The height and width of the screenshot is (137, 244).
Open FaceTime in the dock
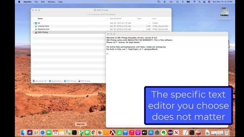coord(49,132)
